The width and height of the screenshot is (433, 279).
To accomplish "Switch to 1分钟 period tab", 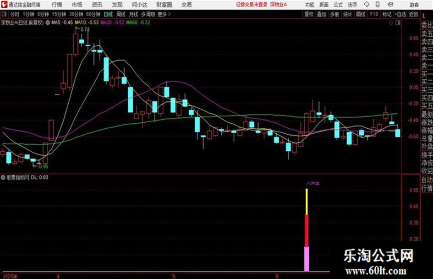I will tap(28, 14).
